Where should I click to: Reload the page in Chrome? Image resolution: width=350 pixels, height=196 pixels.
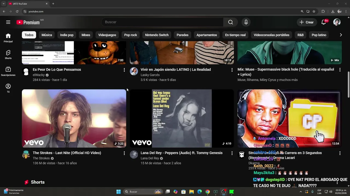(17, 11)
